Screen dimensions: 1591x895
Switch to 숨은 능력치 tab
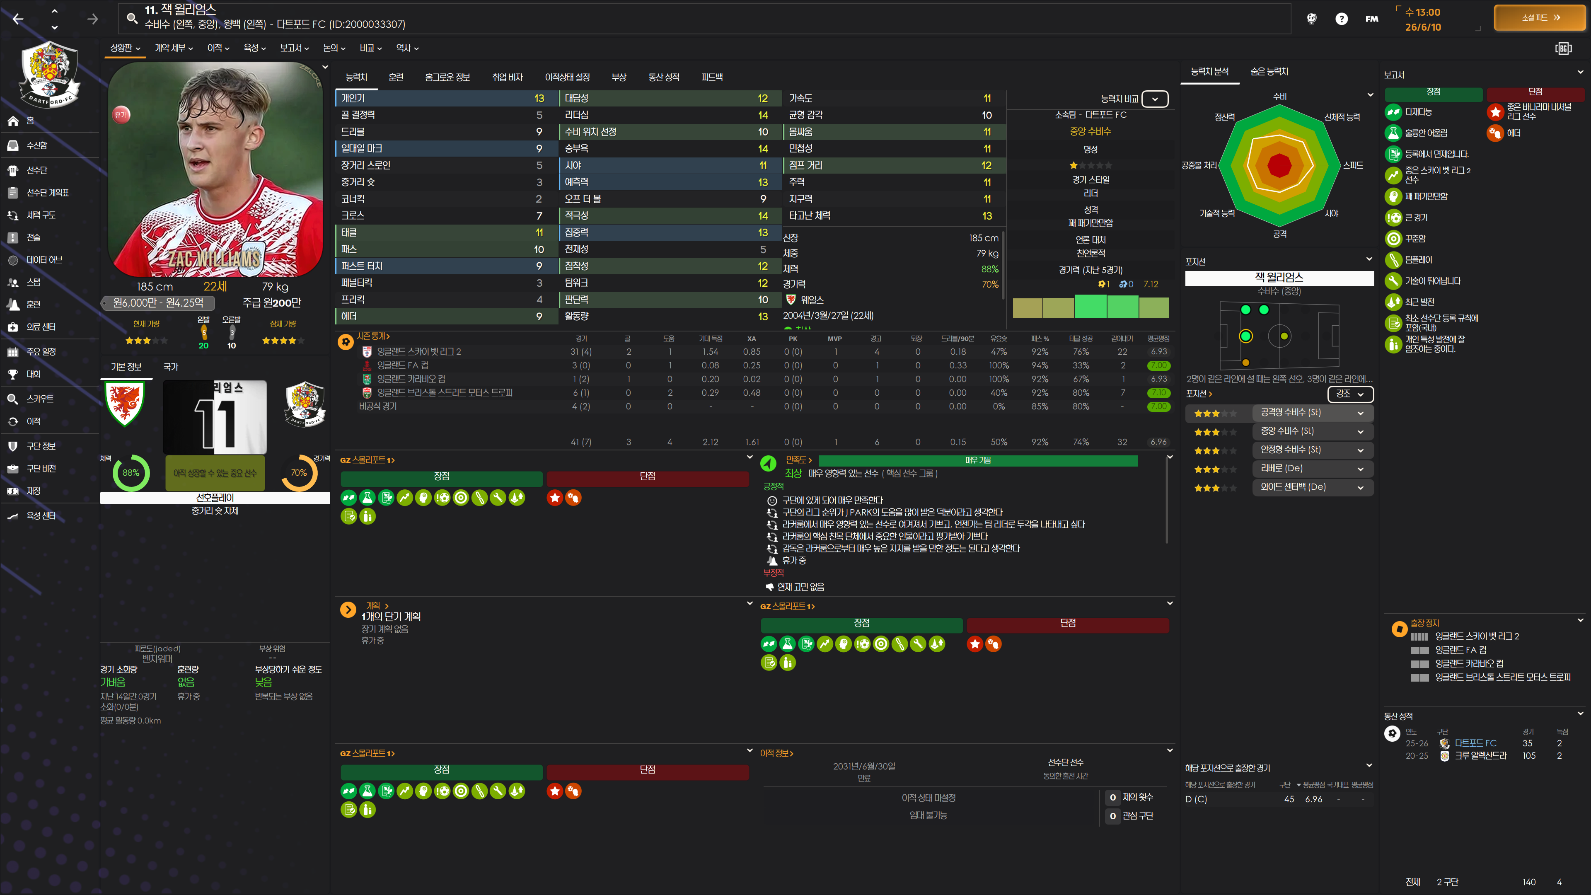coord(1269,72)
